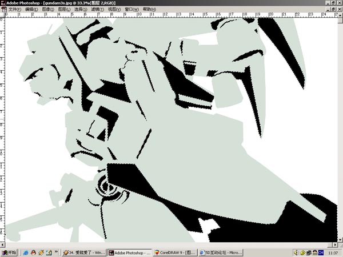Restore the gundam3s.jpg document window
Viewport: 343px width, 257px height.
(x=333, y=9)
